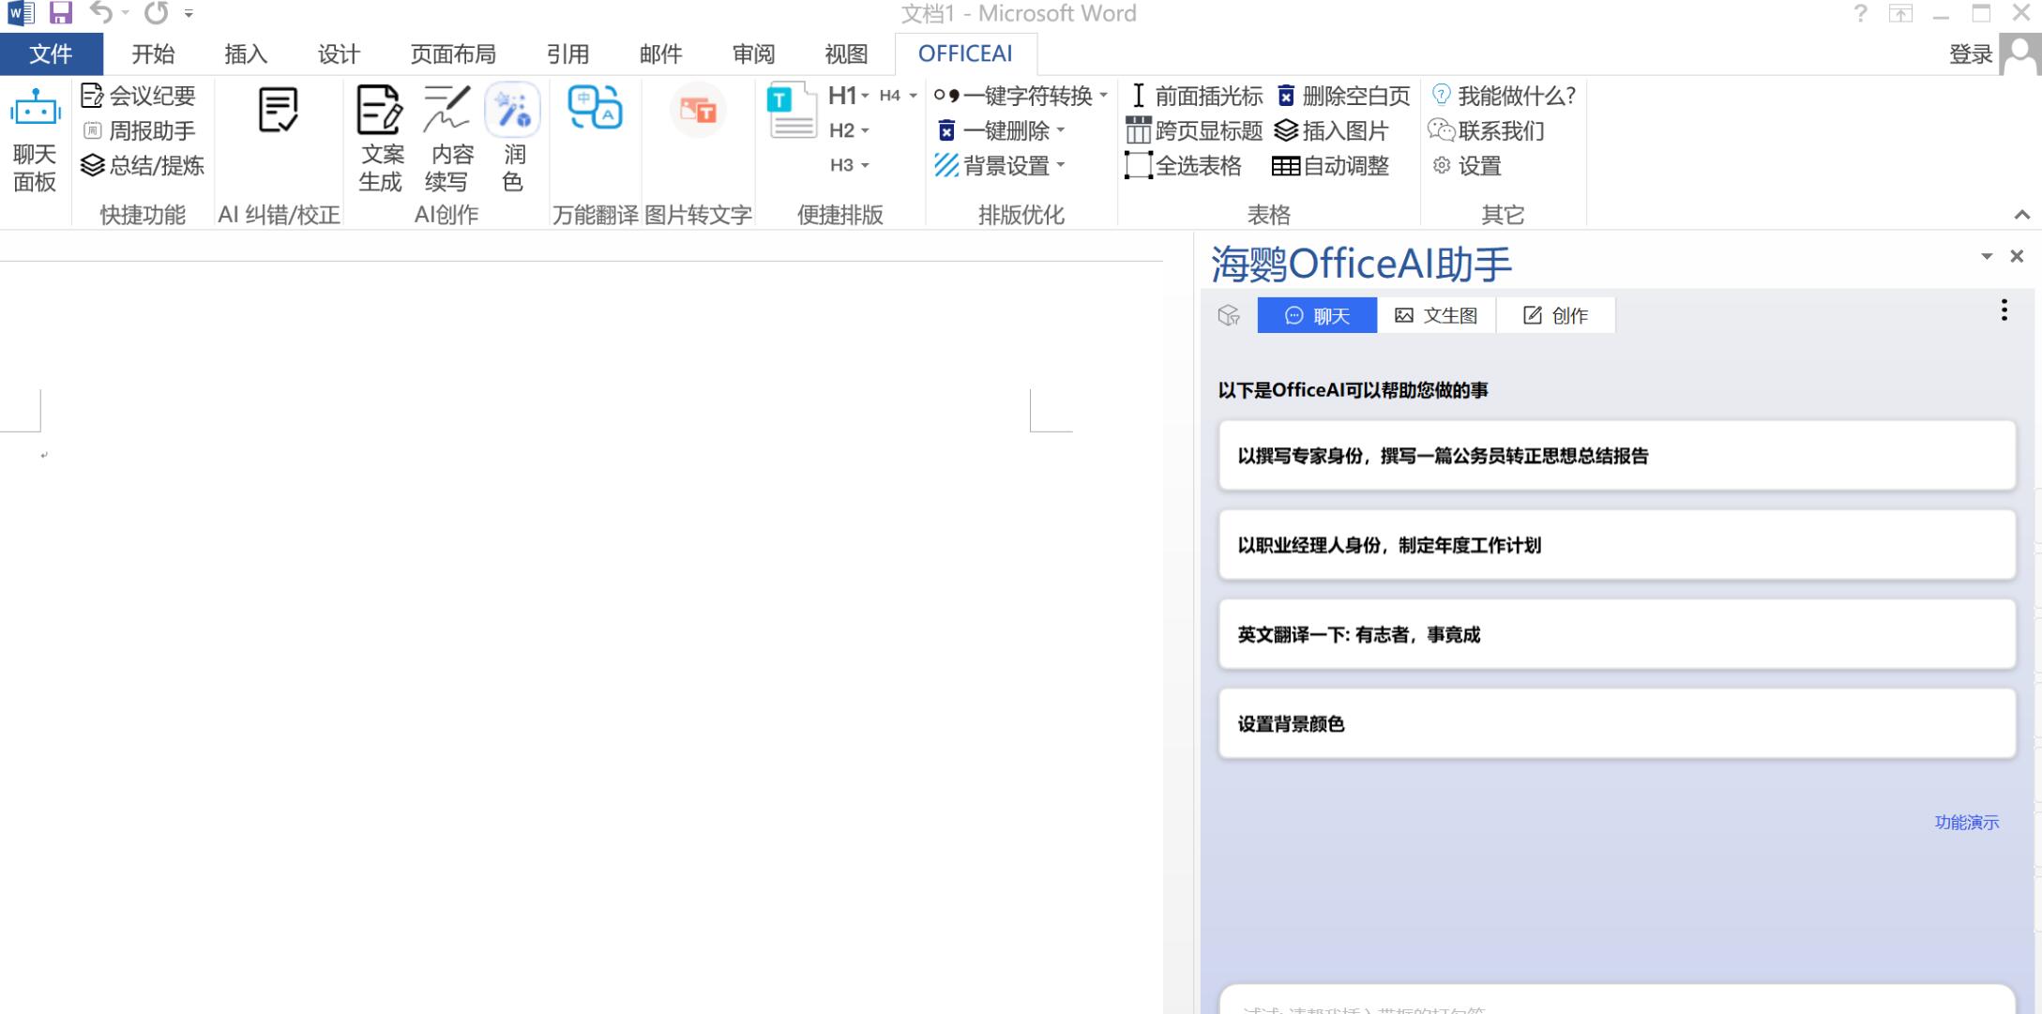Open 文案生成 copy generation
The image size is (2042, 1014).
(x=380, y=139)
